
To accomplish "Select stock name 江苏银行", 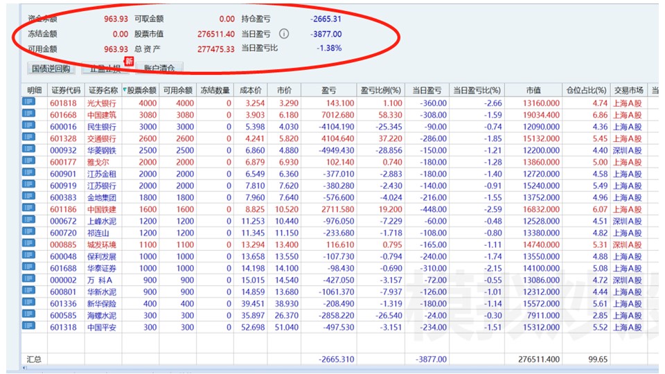I will (x=102, y=186).
